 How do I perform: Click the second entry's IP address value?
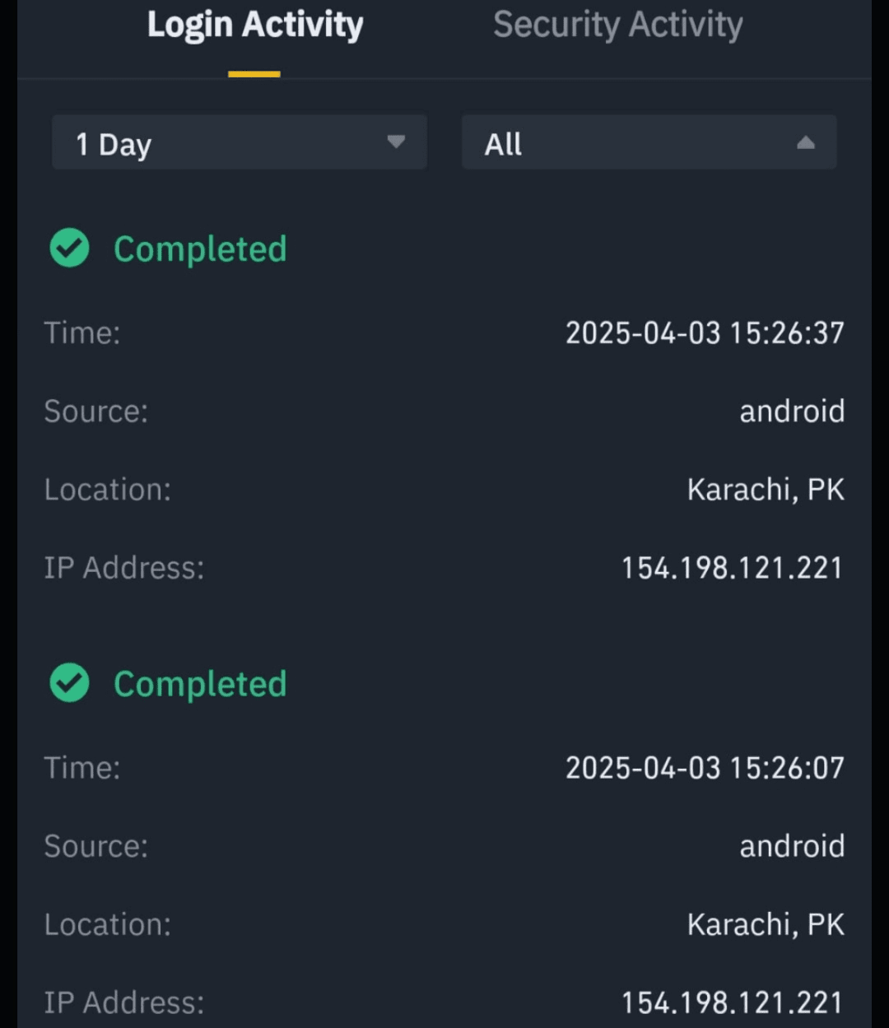coord(732,1002)
